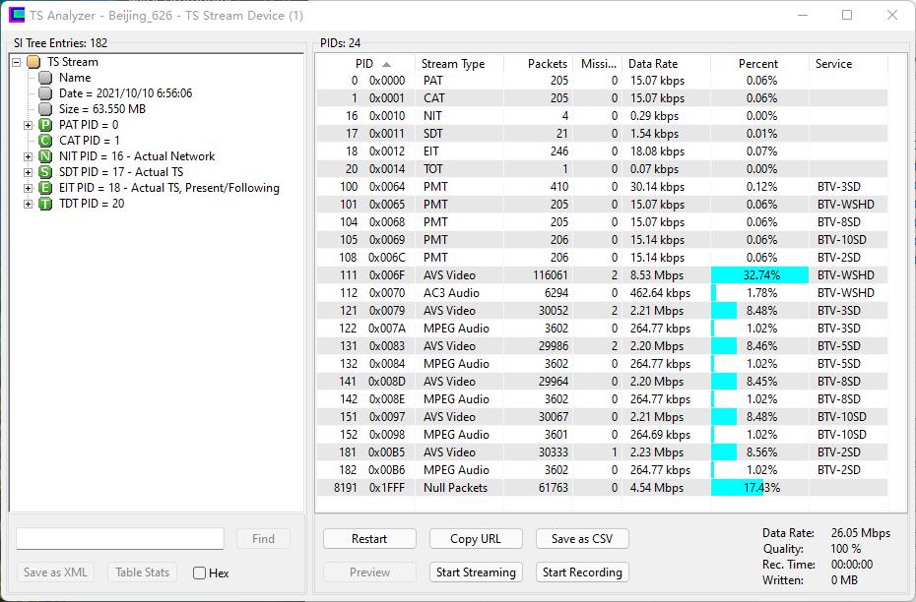Screen dimensions: 916x602
Task: Collapse the TS Stream root node
Action: pos(17,62)
